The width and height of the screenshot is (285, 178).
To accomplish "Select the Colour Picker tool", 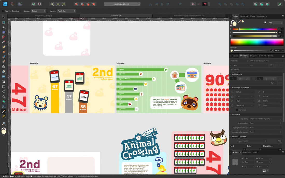I will 4,111.
